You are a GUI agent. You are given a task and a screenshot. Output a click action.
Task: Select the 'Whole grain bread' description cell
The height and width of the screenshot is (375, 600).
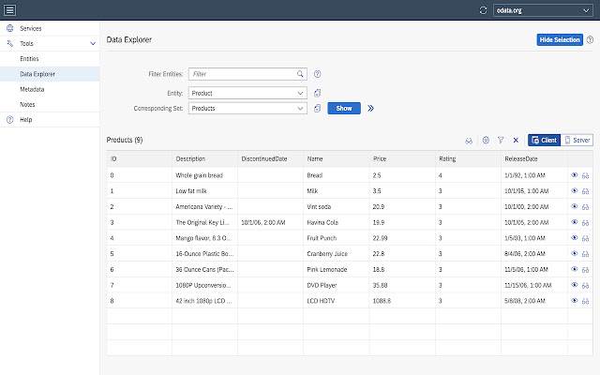coord(204,175)
